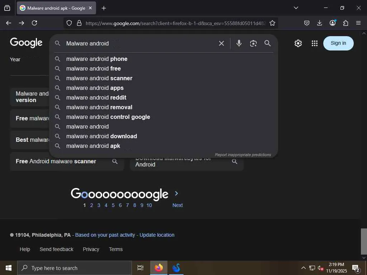Open a new tab with plus button
This screenshot has height=275, width=367.
pyautogui.click(x=104, y=8)
